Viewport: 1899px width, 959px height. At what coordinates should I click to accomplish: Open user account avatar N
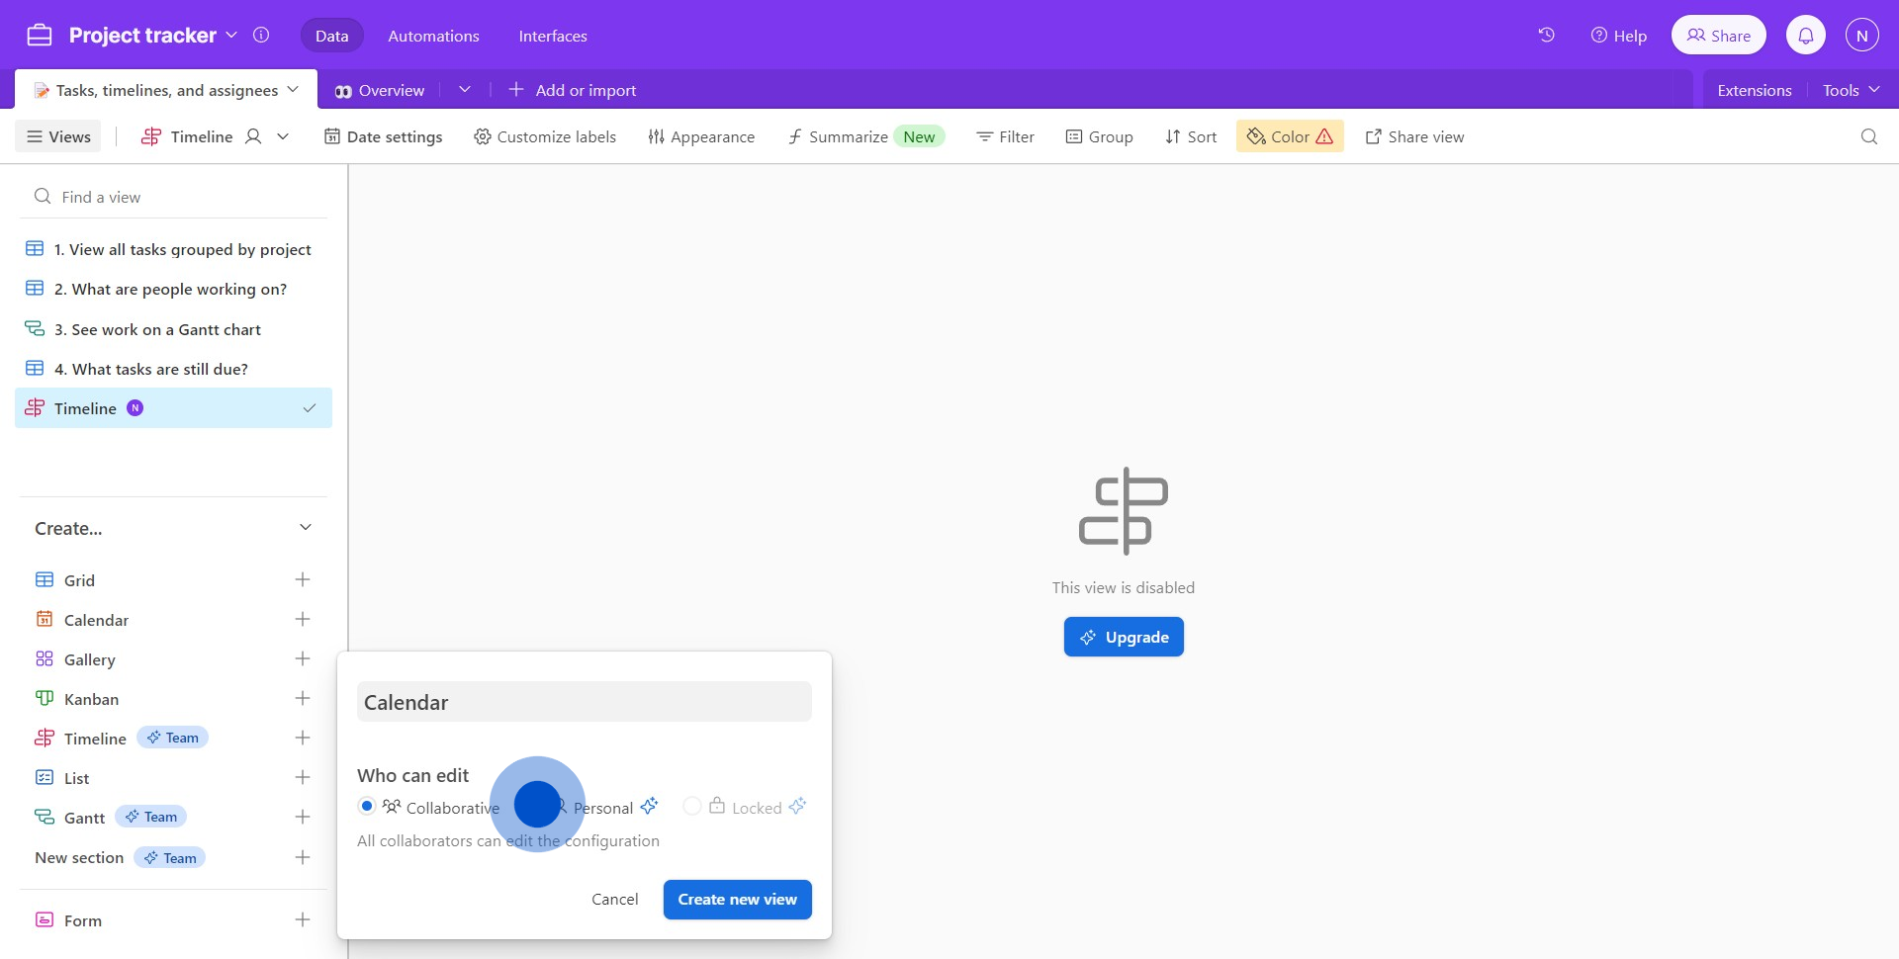tap(1861, 36)
